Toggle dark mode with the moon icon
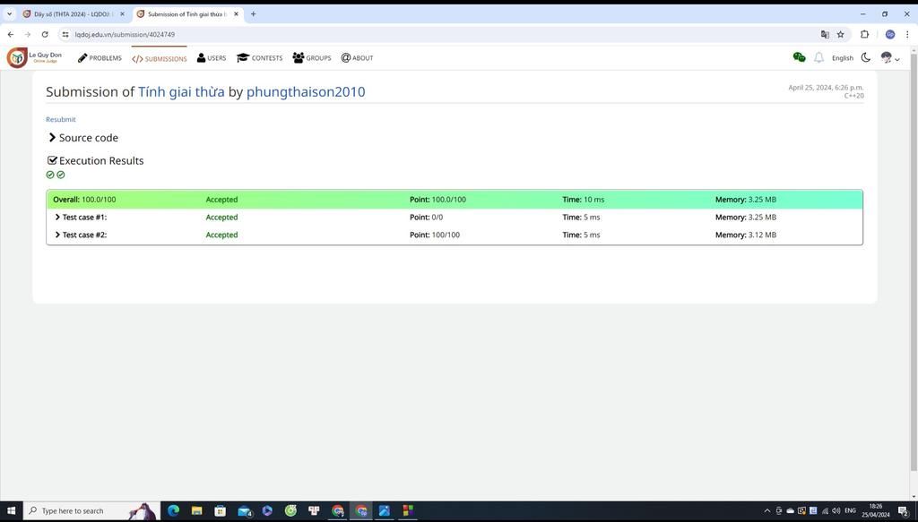The width and height of the screenshot is (918, 522). click(x=865, y=57)
